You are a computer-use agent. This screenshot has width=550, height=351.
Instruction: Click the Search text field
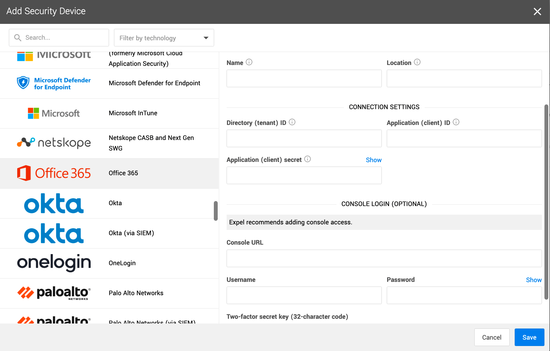click(59, 38)
